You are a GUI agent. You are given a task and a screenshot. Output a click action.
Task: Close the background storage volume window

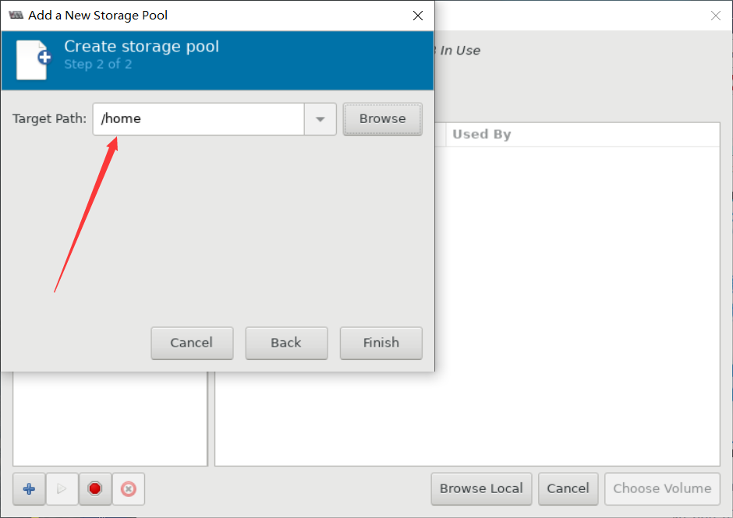[x=715, y=16]
